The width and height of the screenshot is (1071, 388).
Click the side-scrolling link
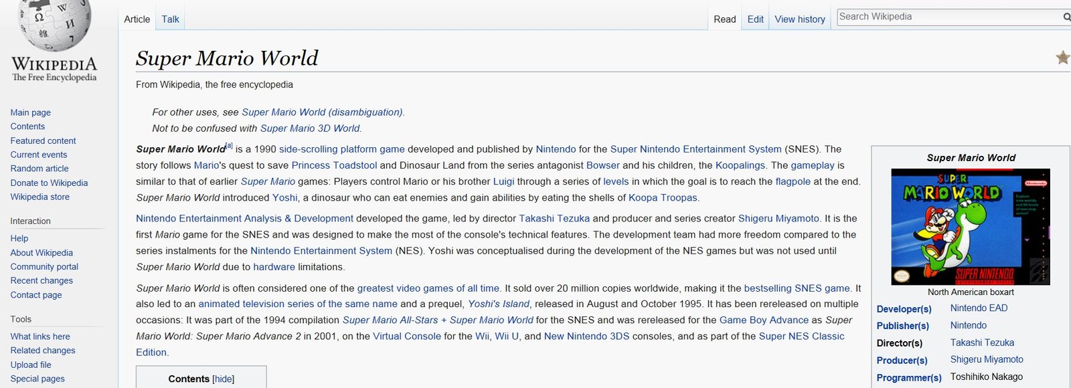[x=309, y=149]
